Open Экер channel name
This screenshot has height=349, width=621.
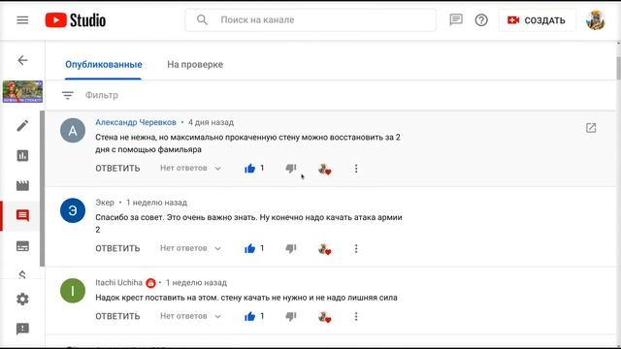[105, 203]
